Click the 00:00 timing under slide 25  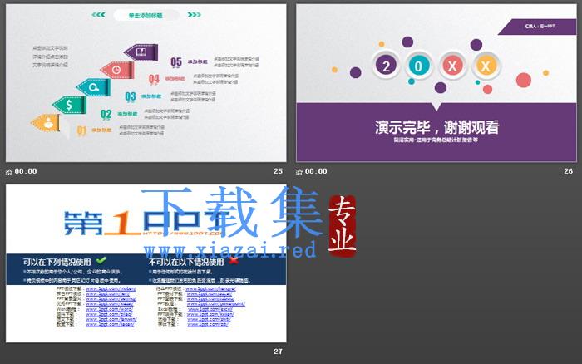point(26,171)
